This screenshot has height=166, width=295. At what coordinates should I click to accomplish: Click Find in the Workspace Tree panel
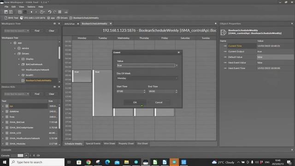[37, 31]
